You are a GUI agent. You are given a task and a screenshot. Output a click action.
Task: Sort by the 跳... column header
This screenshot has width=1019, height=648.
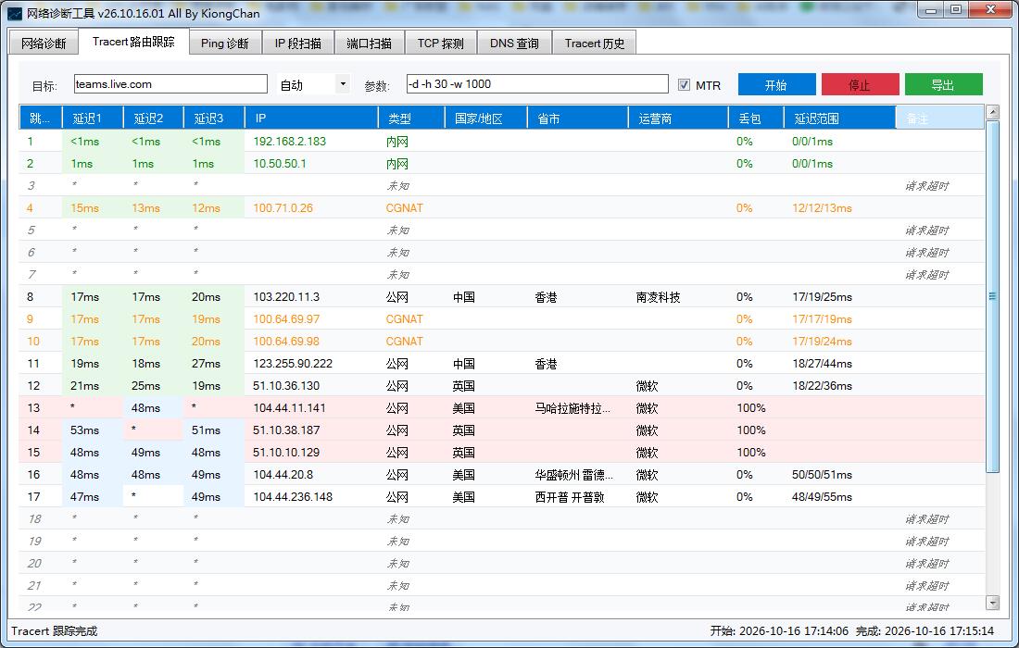point(40,118)
